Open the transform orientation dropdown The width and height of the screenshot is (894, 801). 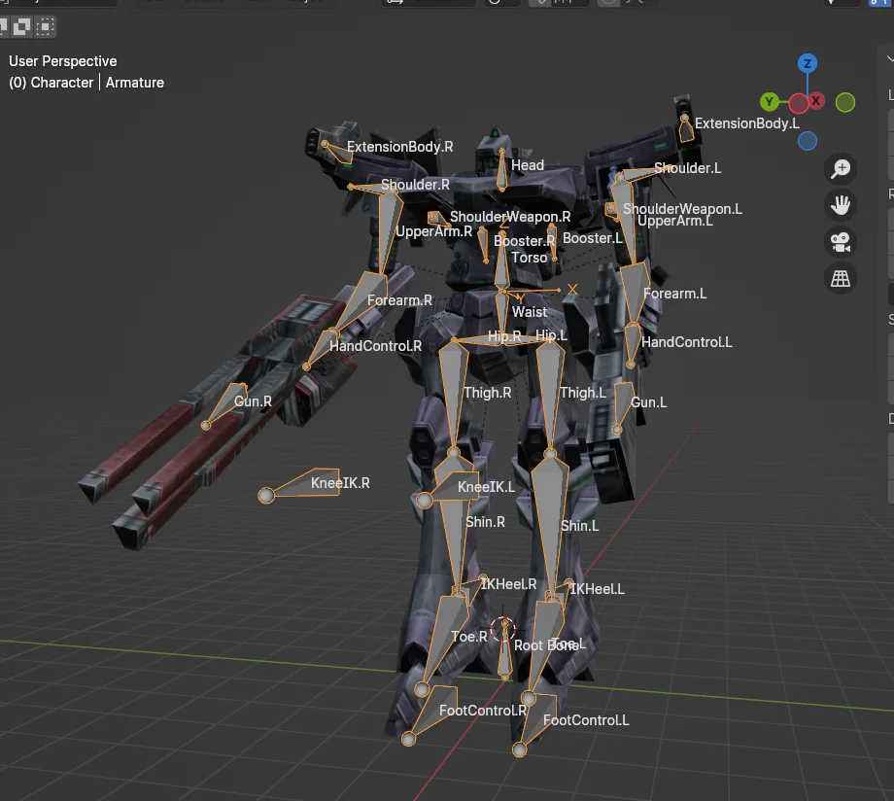coord(428,3)
